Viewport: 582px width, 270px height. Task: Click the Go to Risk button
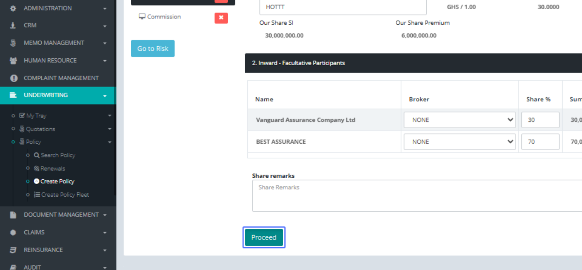(152, 49)
